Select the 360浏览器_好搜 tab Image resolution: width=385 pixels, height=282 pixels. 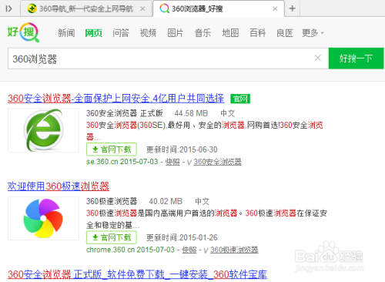point(218,9)
